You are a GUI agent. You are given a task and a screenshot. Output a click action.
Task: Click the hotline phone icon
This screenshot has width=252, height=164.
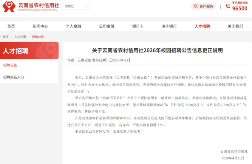click(x=228, y=6)
